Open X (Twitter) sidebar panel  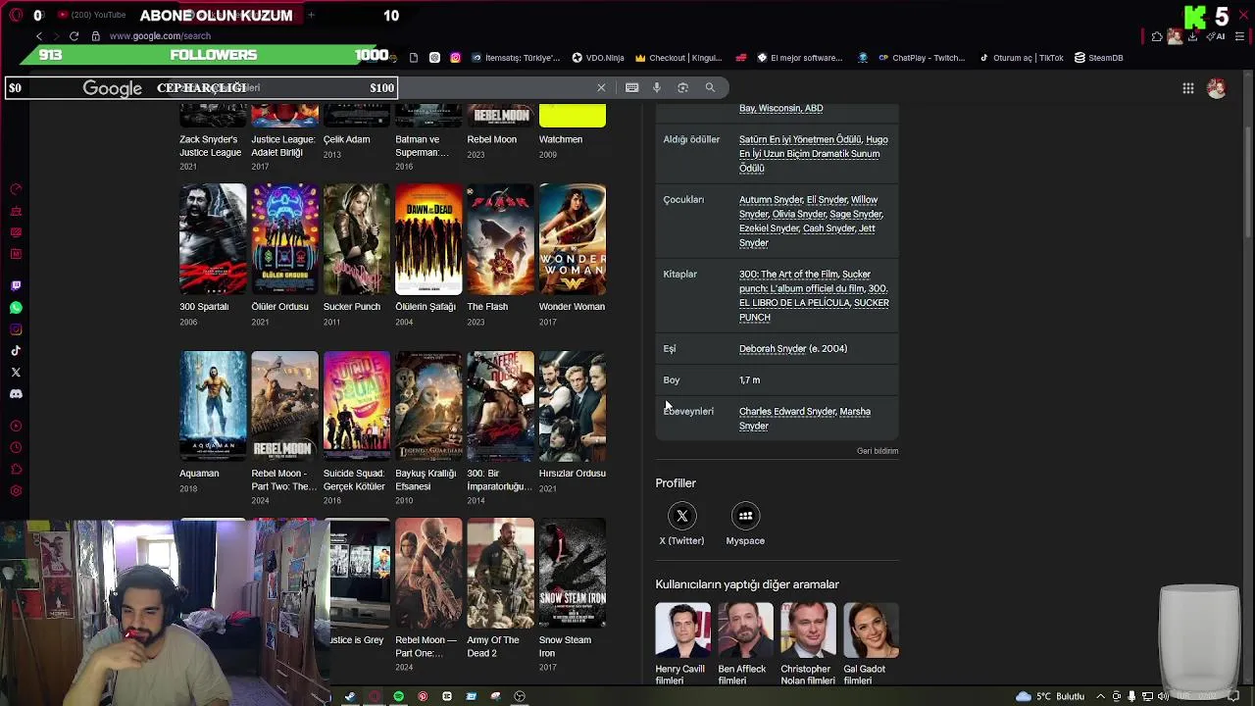tap(16, 373)
